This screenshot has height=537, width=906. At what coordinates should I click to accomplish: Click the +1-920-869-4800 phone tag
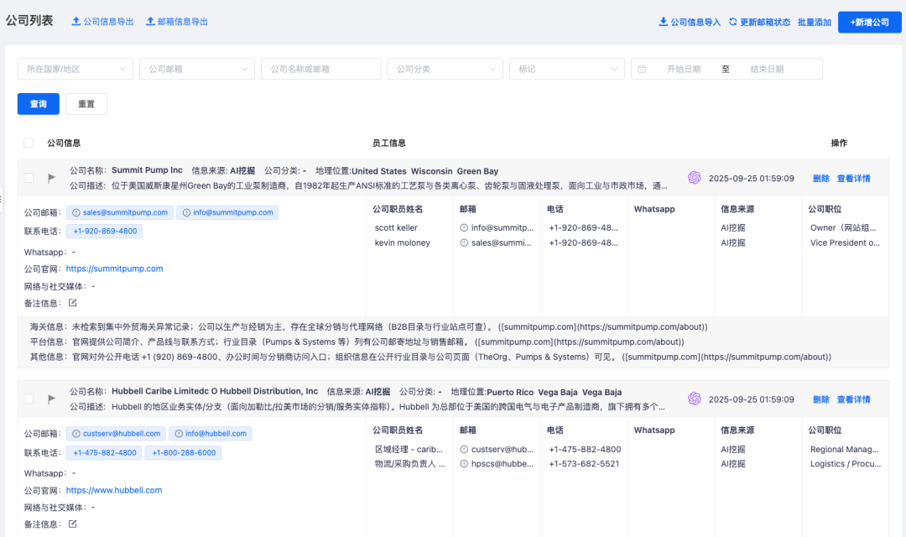105,232
